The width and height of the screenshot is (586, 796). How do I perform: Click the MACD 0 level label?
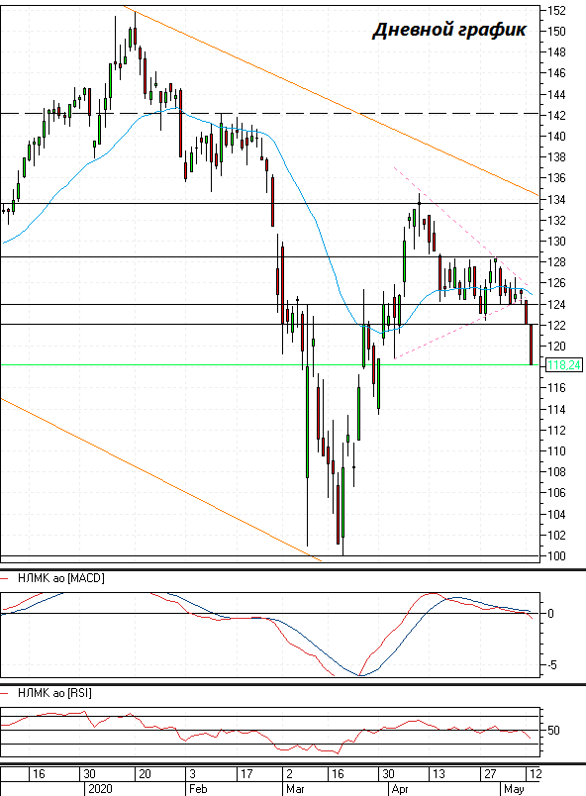(550, 614)
